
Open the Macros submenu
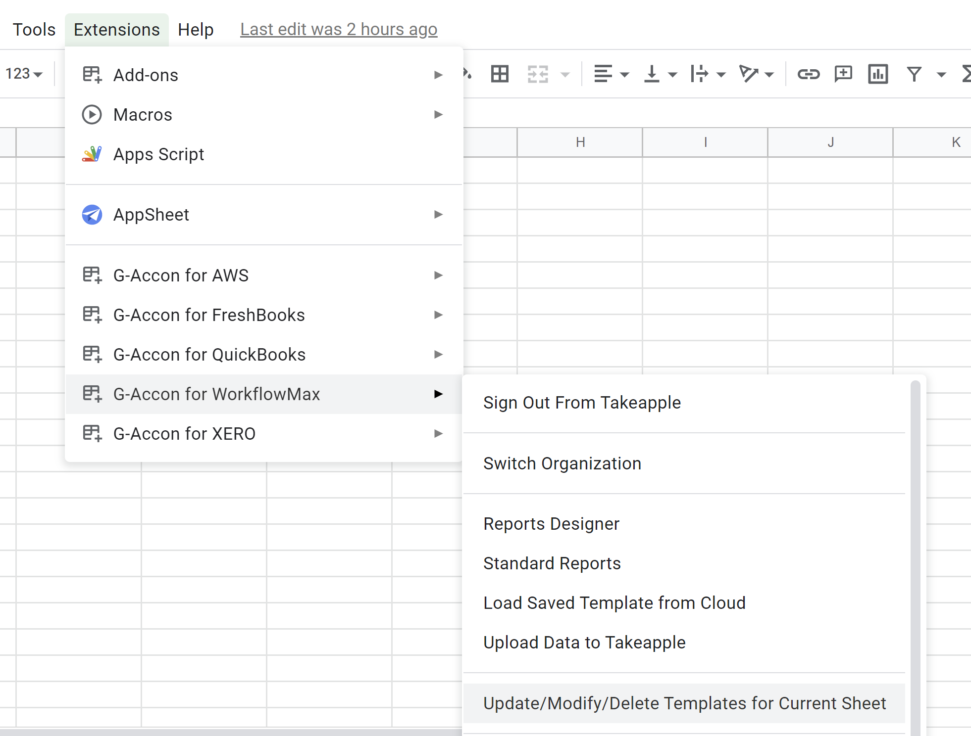[x=264, y=115]
